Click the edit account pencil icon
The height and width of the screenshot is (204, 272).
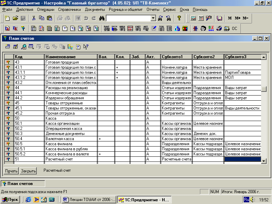[15, 47]
